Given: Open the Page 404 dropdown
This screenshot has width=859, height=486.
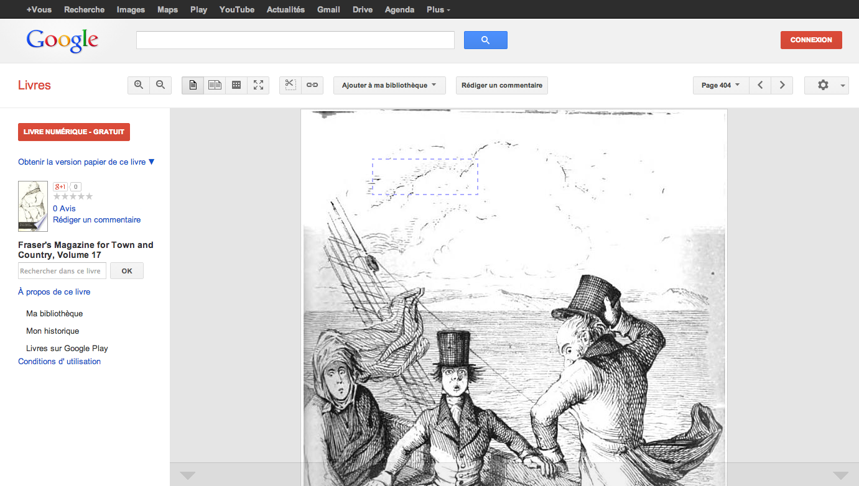Looking at the screenshot, I should point(721,85).
